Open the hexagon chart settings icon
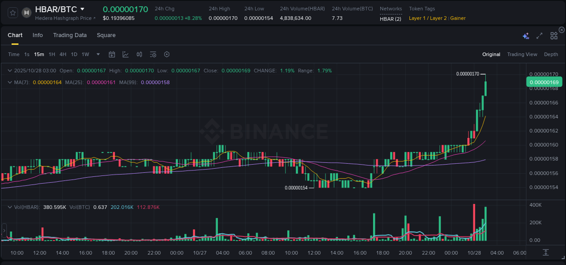The image size is (566, 265). [x=167, y=54]
